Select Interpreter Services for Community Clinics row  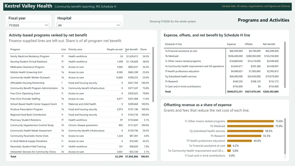80,152
